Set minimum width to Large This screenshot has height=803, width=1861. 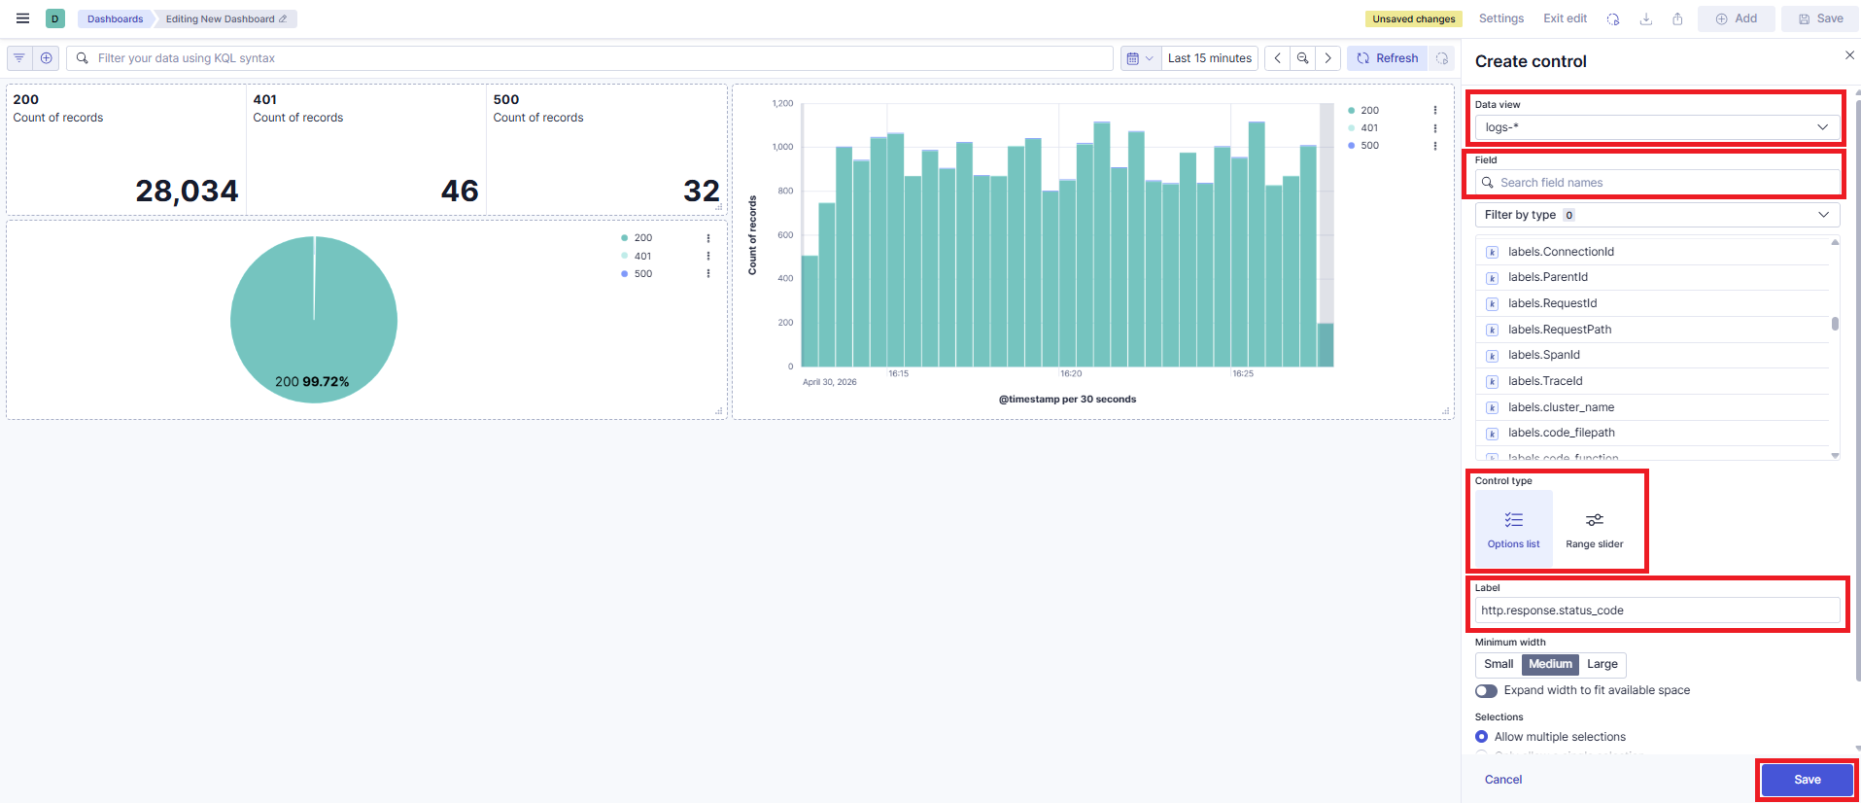pyautogui.click(x=1603, y=665)
